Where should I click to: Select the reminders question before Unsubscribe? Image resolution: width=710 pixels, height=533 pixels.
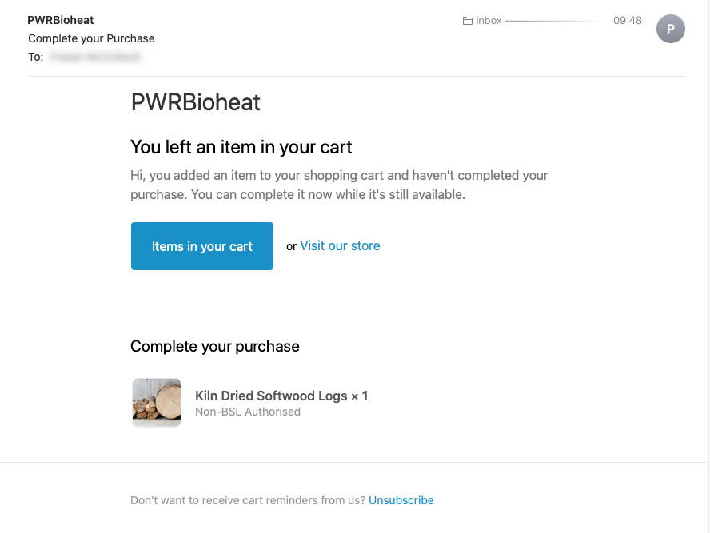[248, 499]
